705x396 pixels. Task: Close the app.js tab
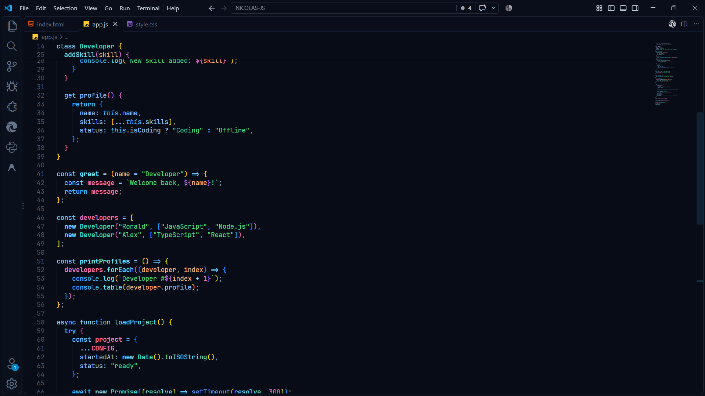click(x=115, y=24)
